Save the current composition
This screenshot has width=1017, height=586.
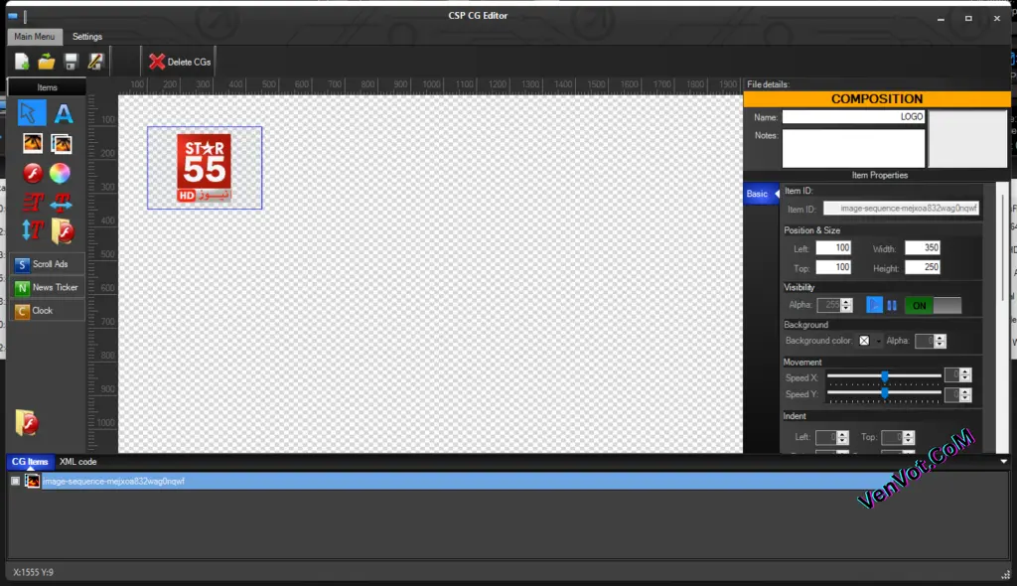tap(70, 63)
